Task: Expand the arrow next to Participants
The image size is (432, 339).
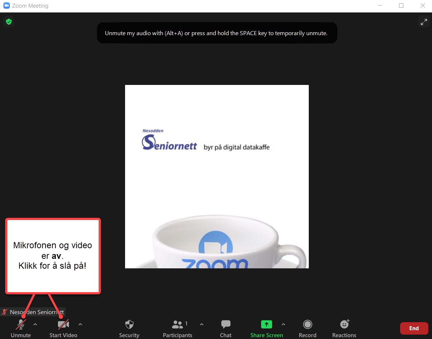Action: 202,324
